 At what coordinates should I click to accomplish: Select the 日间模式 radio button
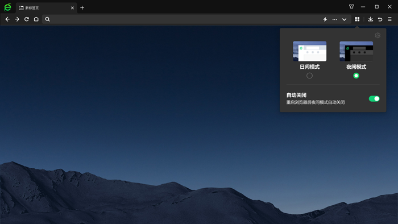(x=309, y=76)
